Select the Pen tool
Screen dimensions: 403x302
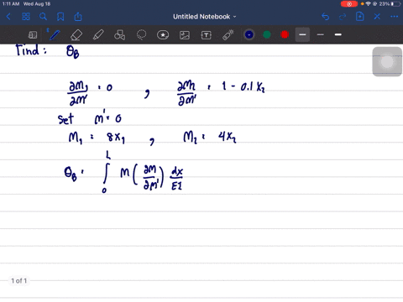point(54,34)
